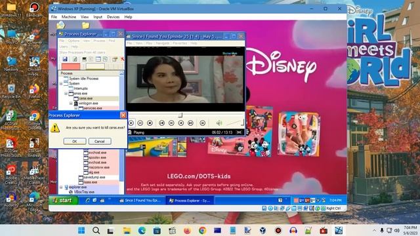420x236 pixels.
Task: Open VirtualBox Devices menu
Action: click(x=113, y=17)
